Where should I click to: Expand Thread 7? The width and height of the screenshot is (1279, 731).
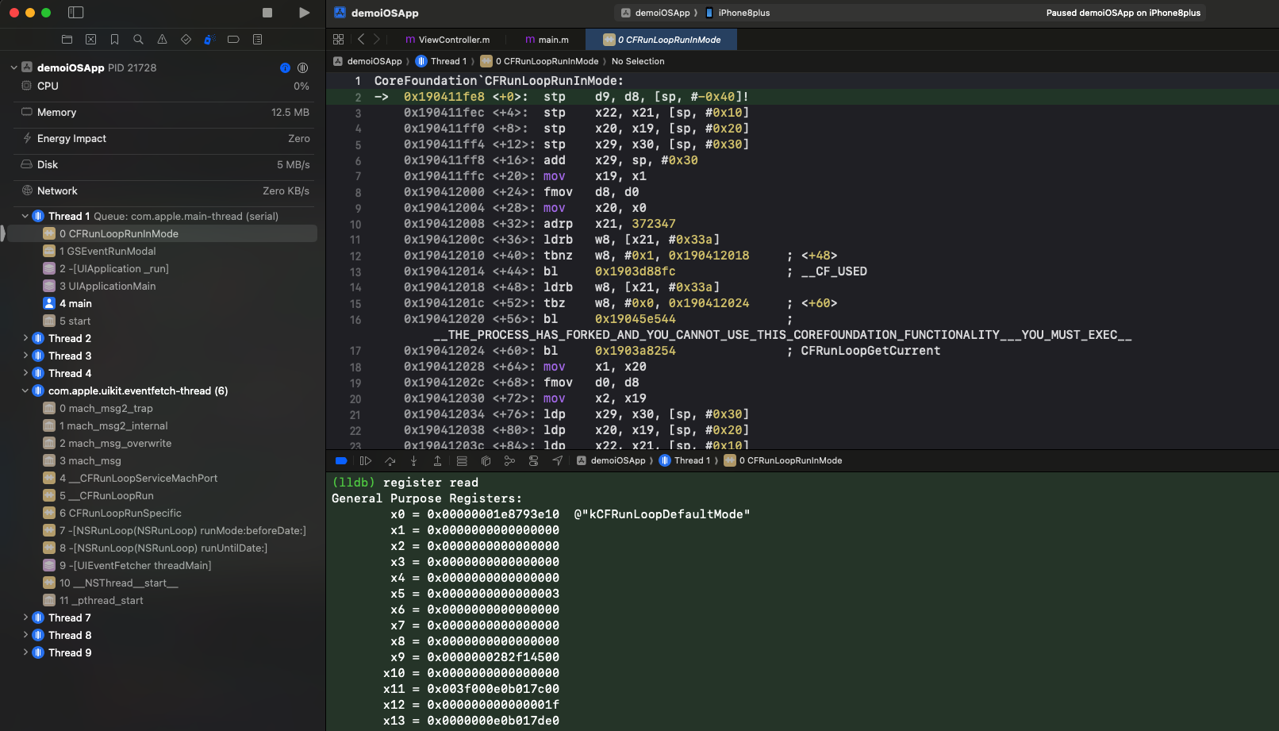tap(25, 618)
